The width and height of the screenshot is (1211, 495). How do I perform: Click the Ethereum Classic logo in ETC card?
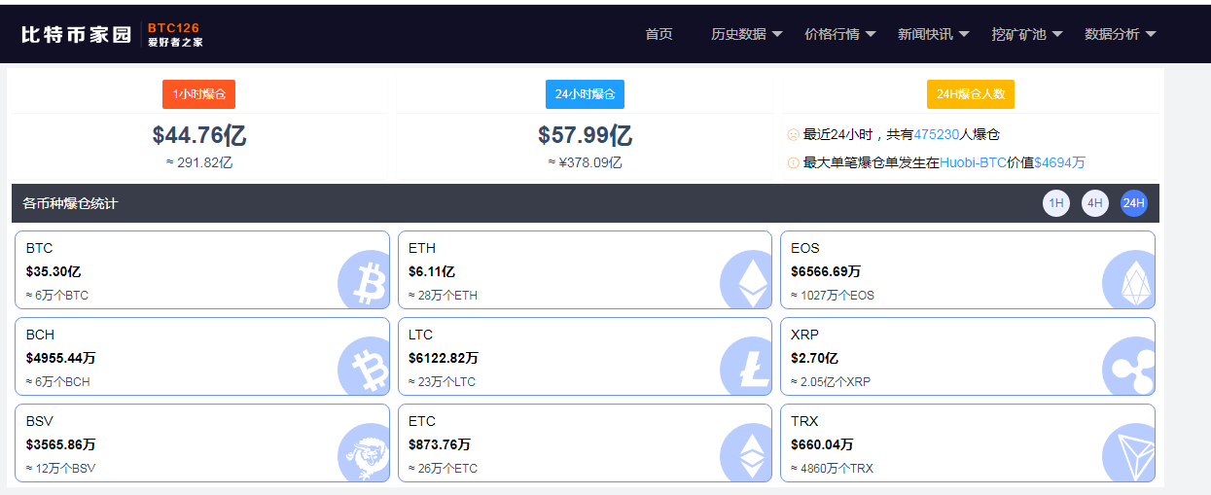pos(747,454)
